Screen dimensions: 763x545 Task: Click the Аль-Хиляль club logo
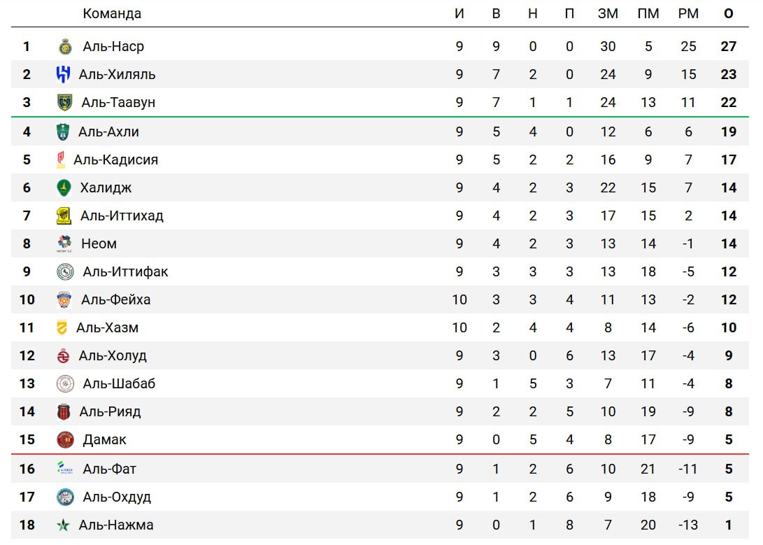pos(63,74)
